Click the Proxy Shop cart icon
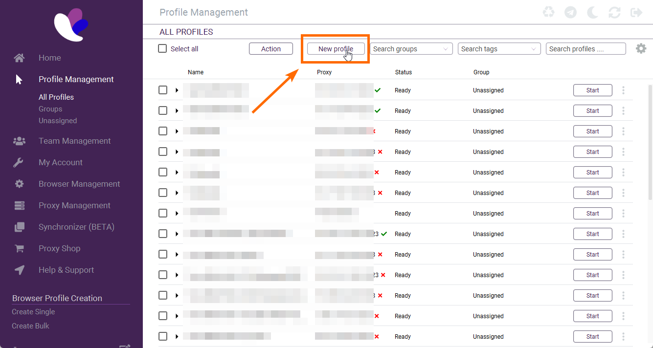Viewport: 653px width, 348px height. (19, 249)
